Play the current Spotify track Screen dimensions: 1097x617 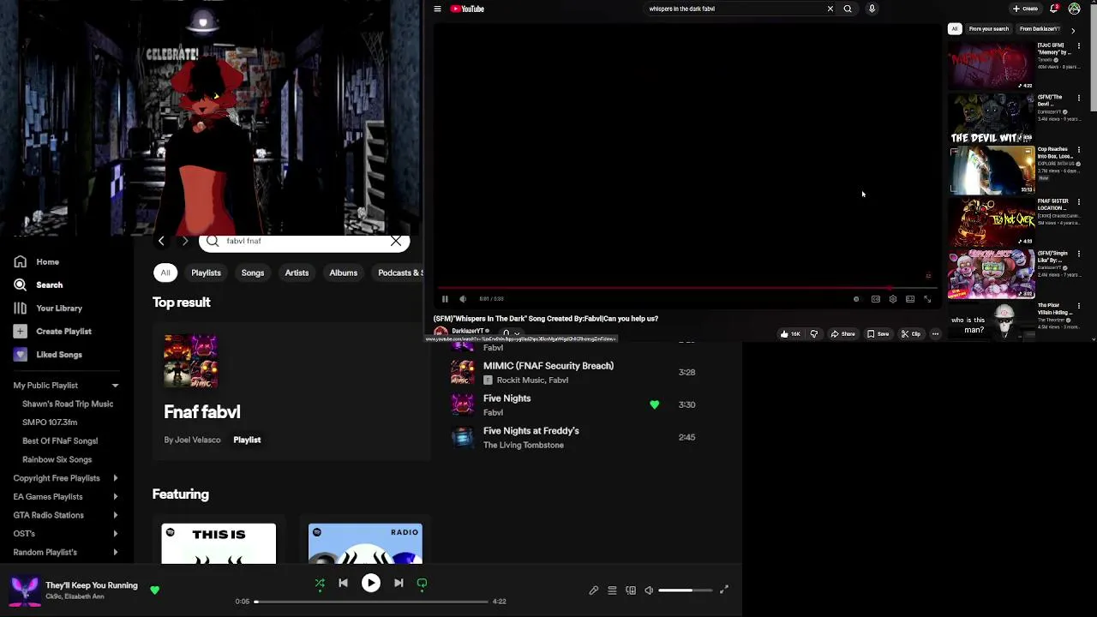tap(371, 584)
